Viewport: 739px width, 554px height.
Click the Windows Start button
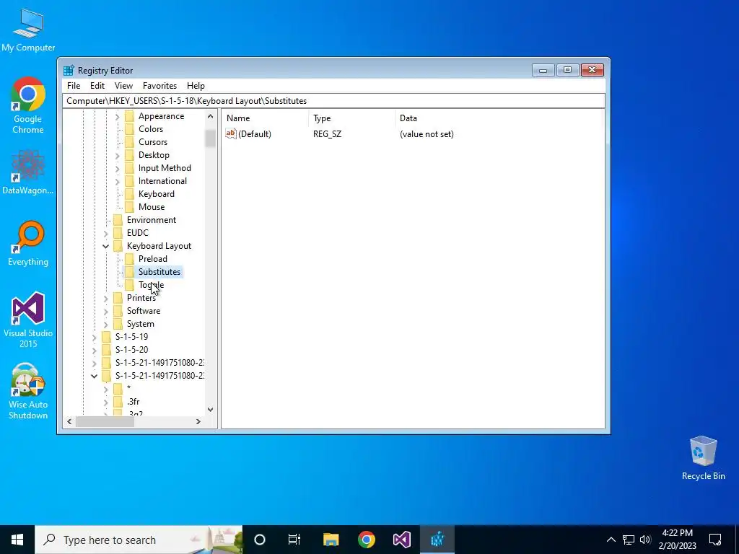[x=17, y=540]
